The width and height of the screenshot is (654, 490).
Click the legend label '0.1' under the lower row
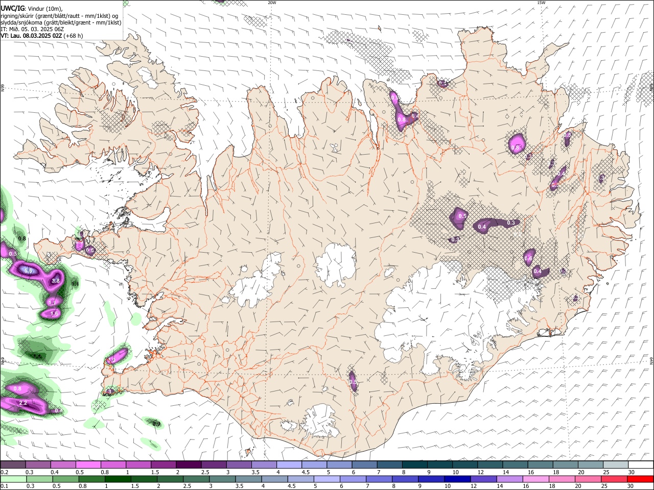pyautogui.click(x=4, y=486)
